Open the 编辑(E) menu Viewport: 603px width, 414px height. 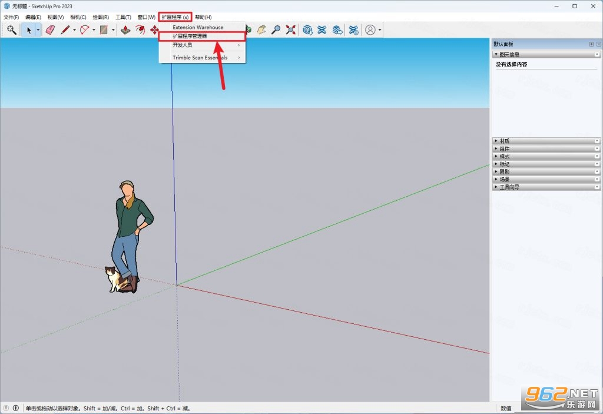point(33,17)
